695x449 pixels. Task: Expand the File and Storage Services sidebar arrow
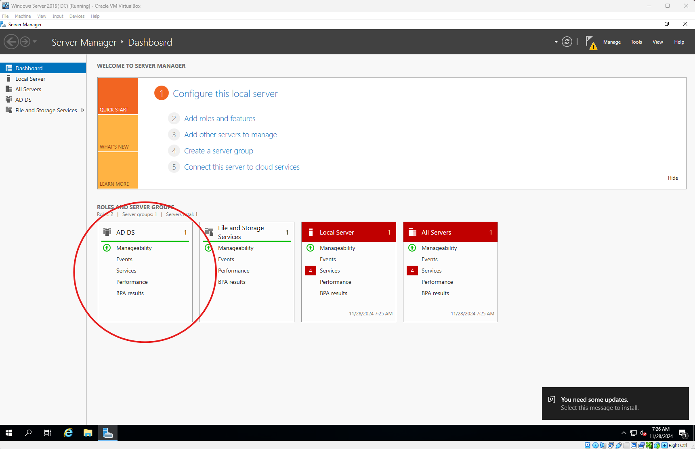coord(83,110)
